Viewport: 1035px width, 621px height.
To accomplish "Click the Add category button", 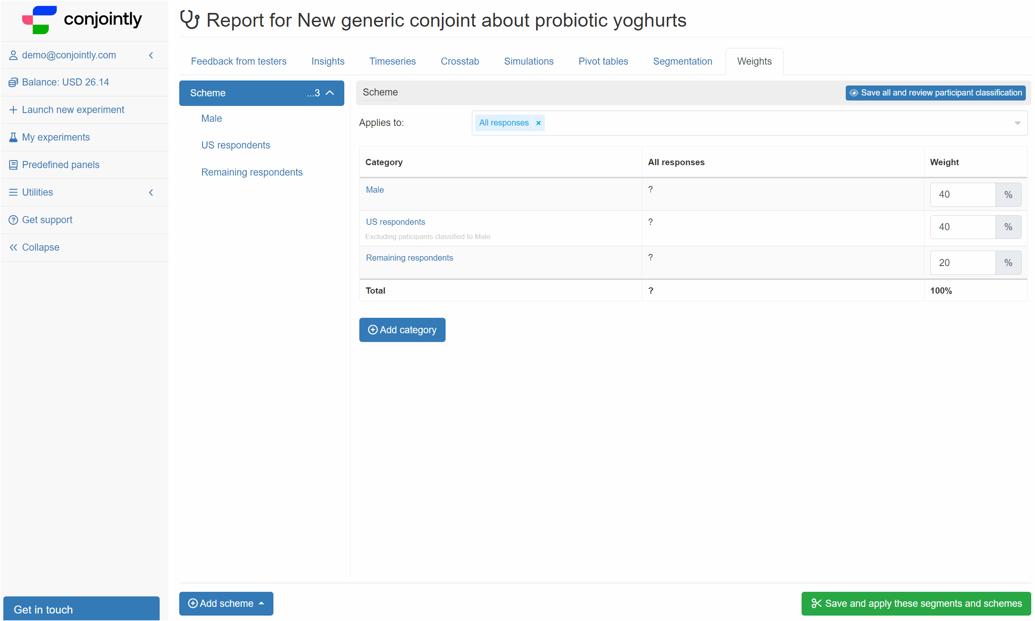I will click(401, 330).
